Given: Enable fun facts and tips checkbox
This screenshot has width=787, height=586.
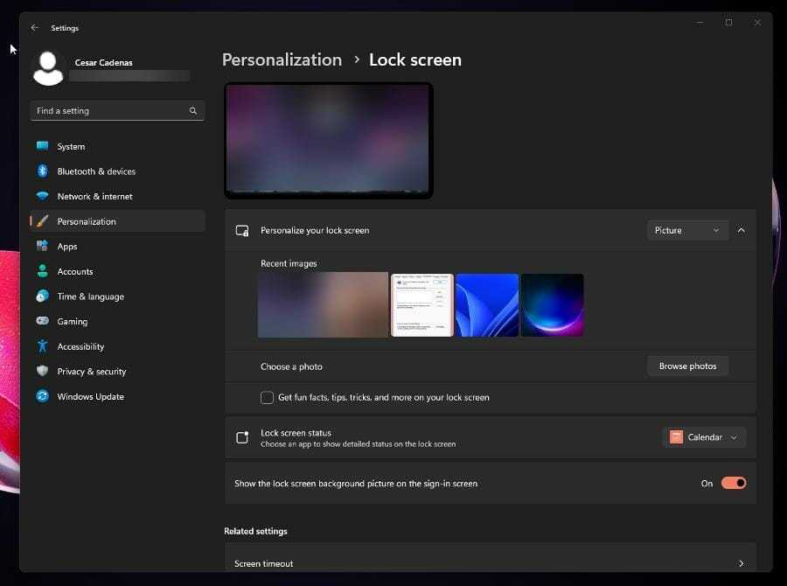Looking at the screenshot, I should 267,397.
